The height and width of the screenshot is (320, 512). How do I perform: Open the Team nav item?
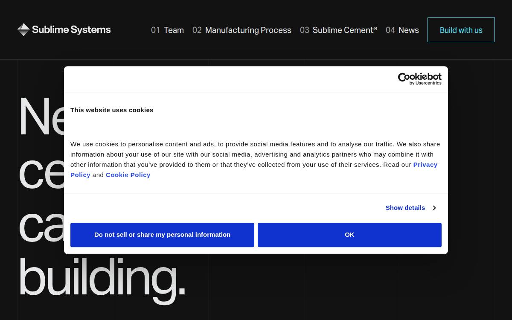click(x=167, y=30)
